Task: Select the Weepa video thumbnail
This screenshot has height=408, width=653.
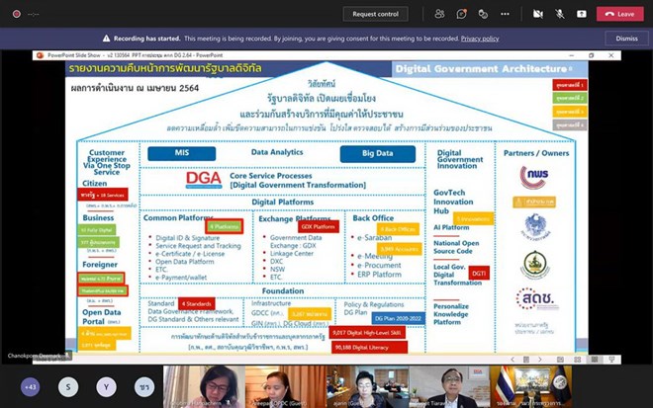Action: point(286,387)
